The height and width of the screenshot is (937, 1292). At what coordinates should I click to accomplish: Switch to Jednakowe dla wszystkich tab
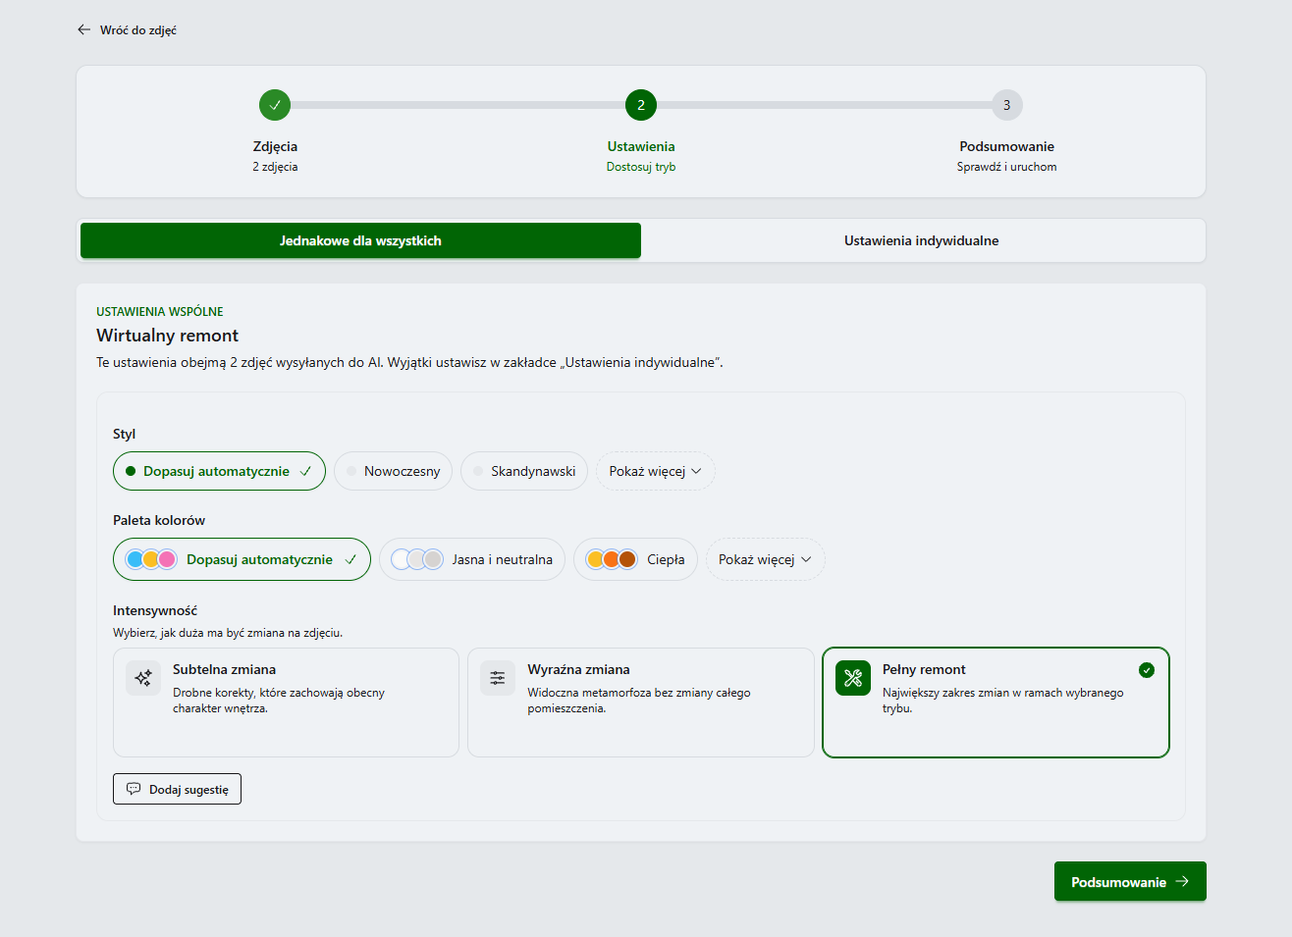(x=360, y=240)
